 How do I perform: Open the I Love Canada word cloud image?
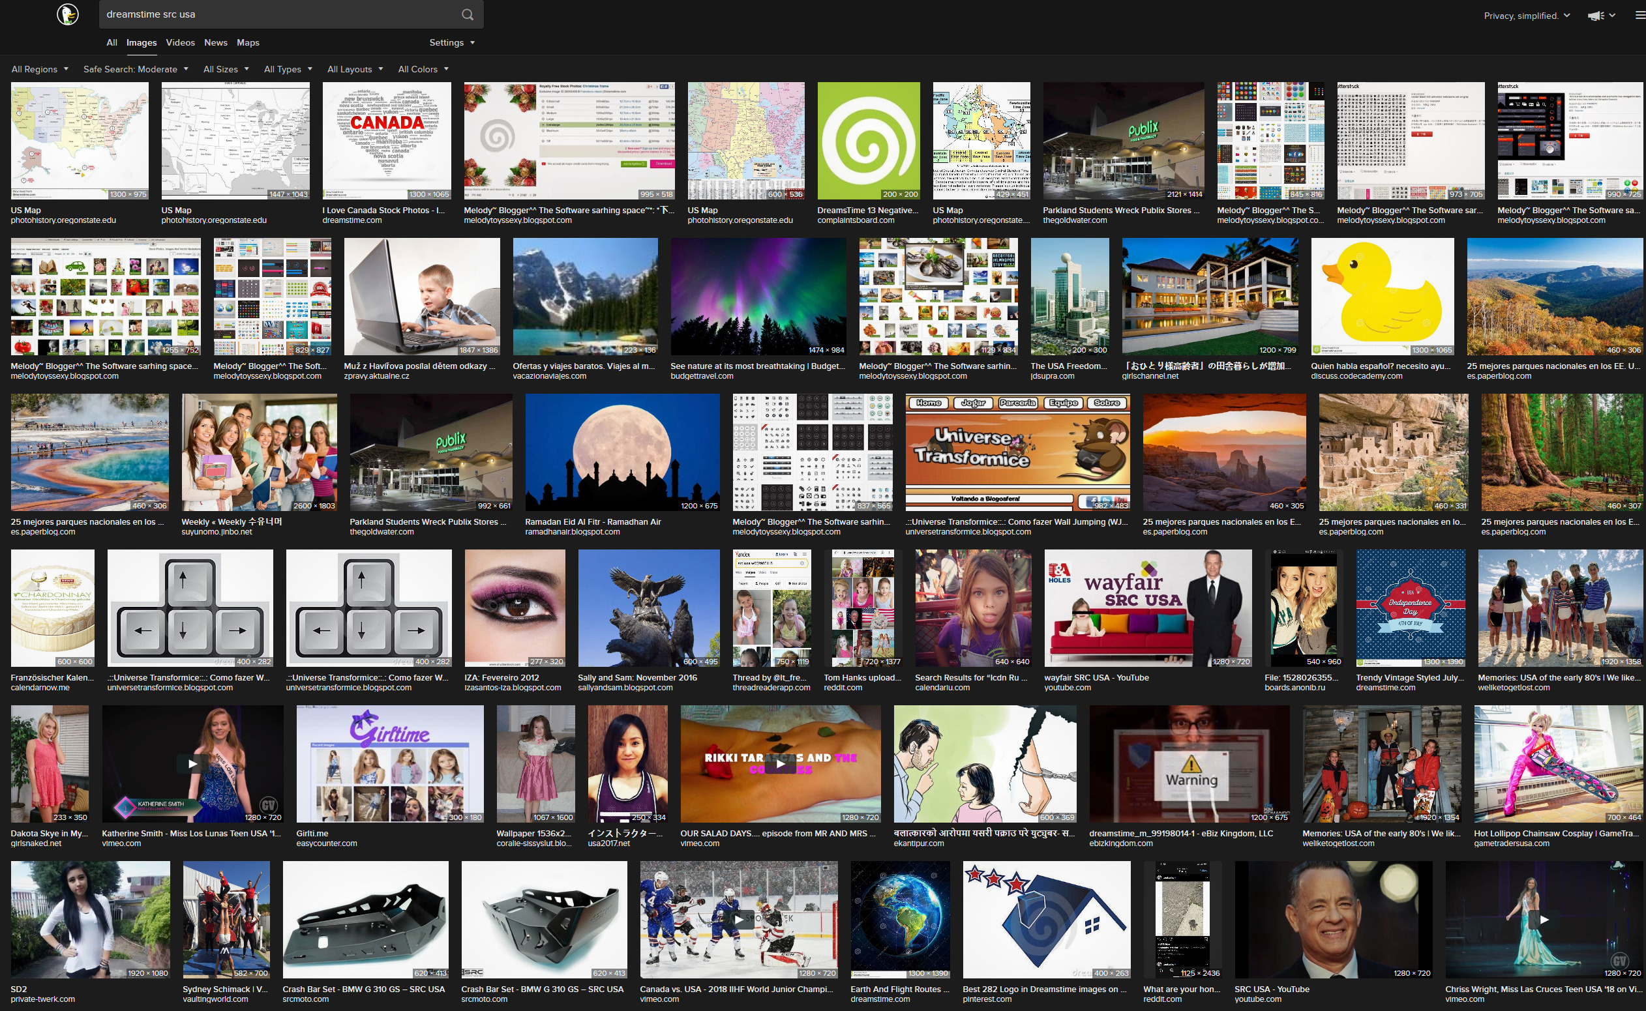[387, 141]
